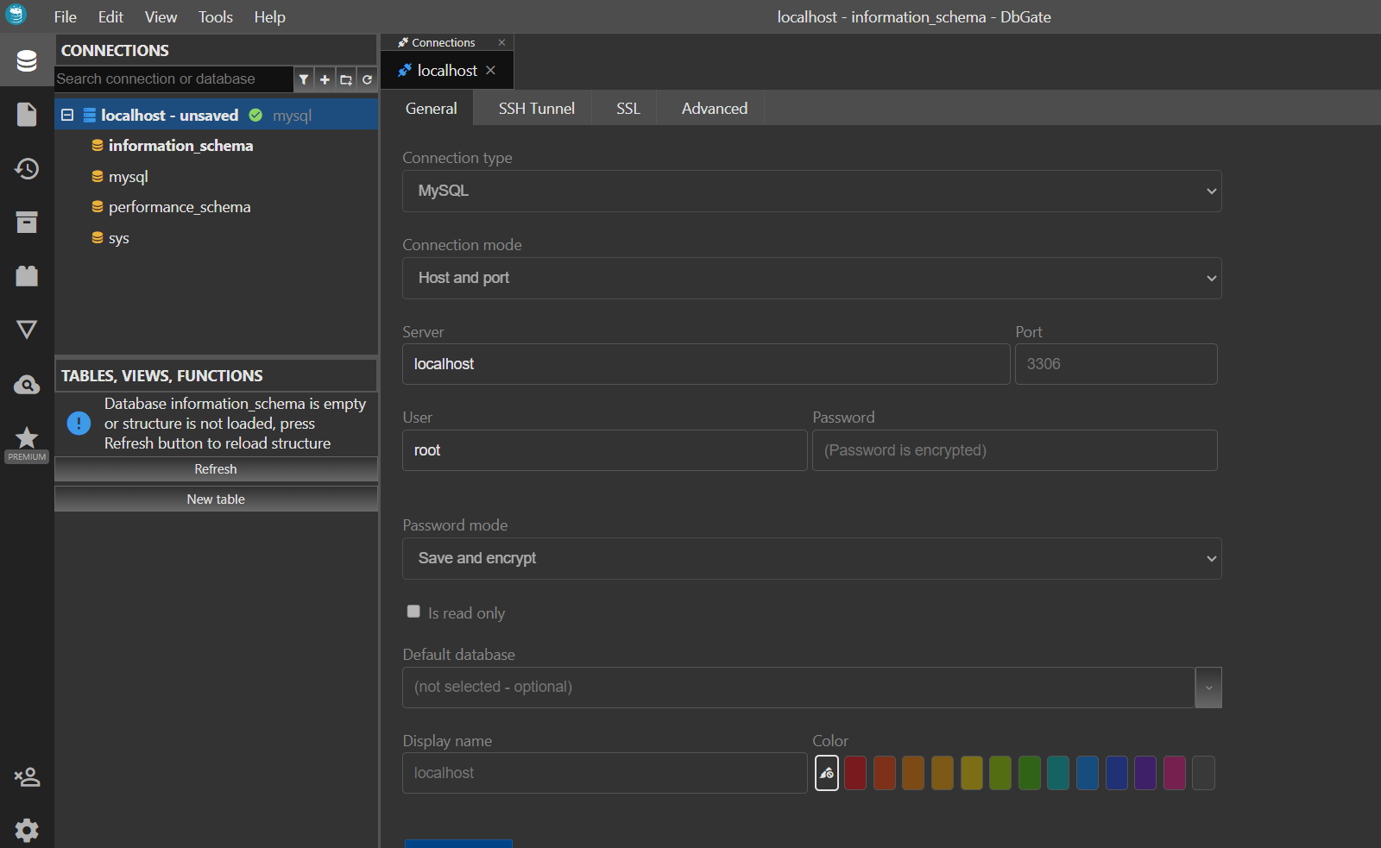Open settings gear in sidebar
Image resolution: width=1381 pixels, height=848 pixels.
27,830
